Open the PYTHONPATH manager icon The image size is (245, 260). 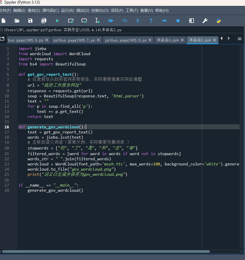tap(218, 21)
